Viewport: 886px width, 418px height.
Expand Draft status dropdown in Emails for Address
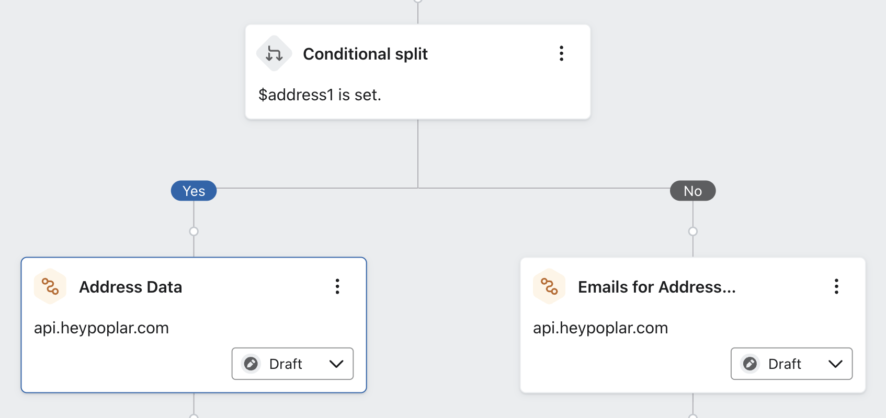coord(791,364)
